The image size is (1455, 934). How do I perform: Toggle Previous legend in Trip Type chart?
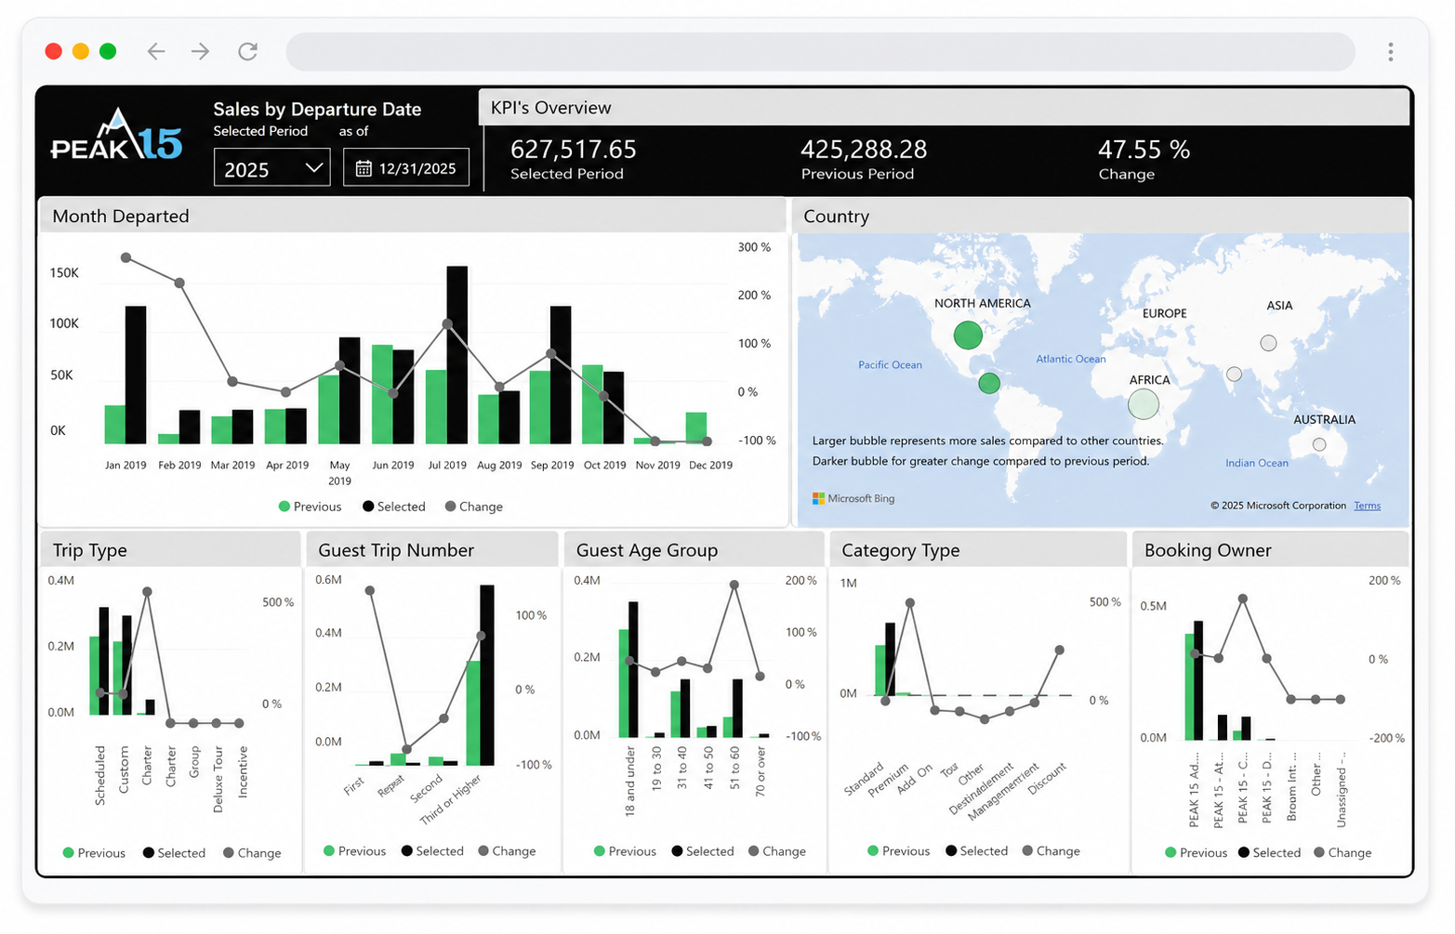point(94,853)
